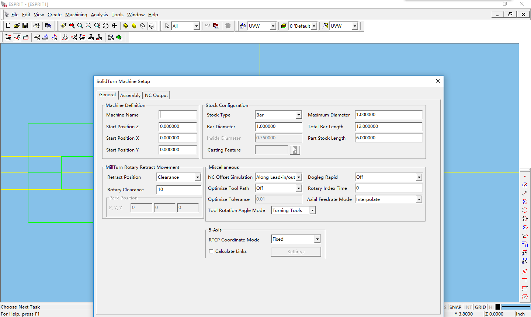Open the layer 0 'Default' dropdown

[x=314, y=26]
